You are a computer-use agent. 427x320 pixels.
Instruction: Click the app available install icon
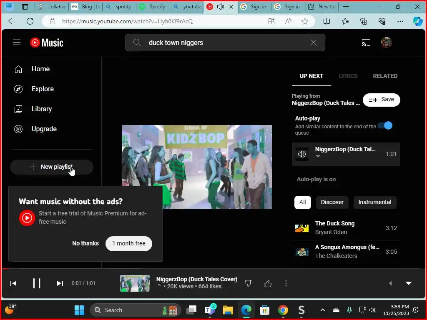[x=271, y=21]
